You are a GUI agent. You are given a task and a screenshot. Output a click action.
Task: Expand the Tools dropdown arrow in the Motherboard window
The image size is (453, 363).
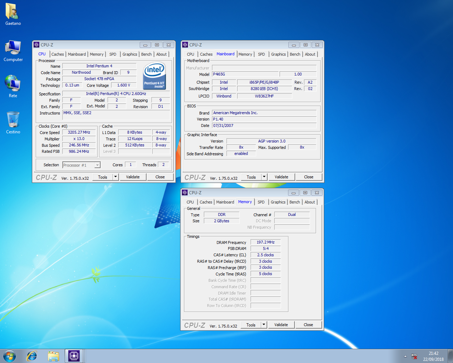(x=264, y=177)
